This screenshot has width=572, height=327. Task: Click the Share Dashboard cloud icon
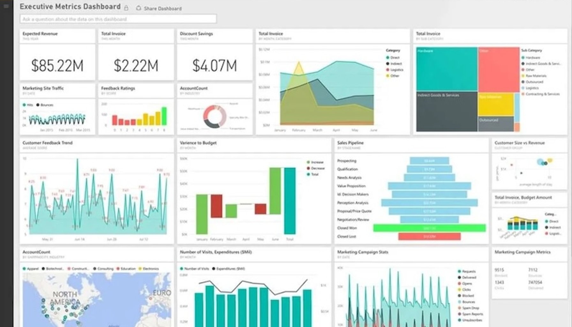point(138,8)
